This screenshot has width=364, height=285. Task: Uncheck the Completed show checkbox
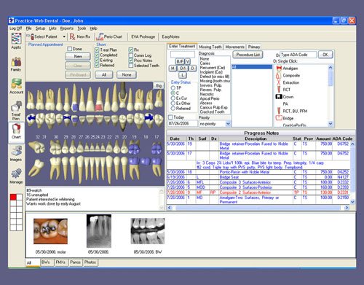(97, 55)
